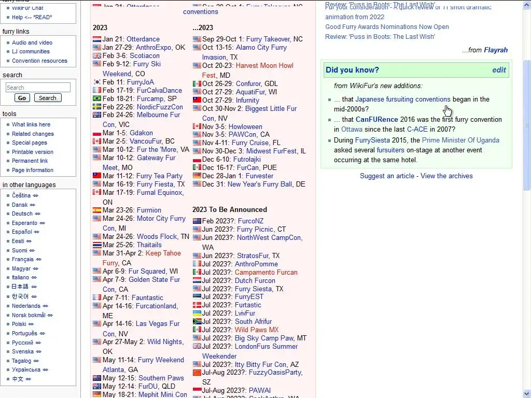The image size is (531, 398).
Task: Open the Convention resources link
Action: tap(39, 61)
